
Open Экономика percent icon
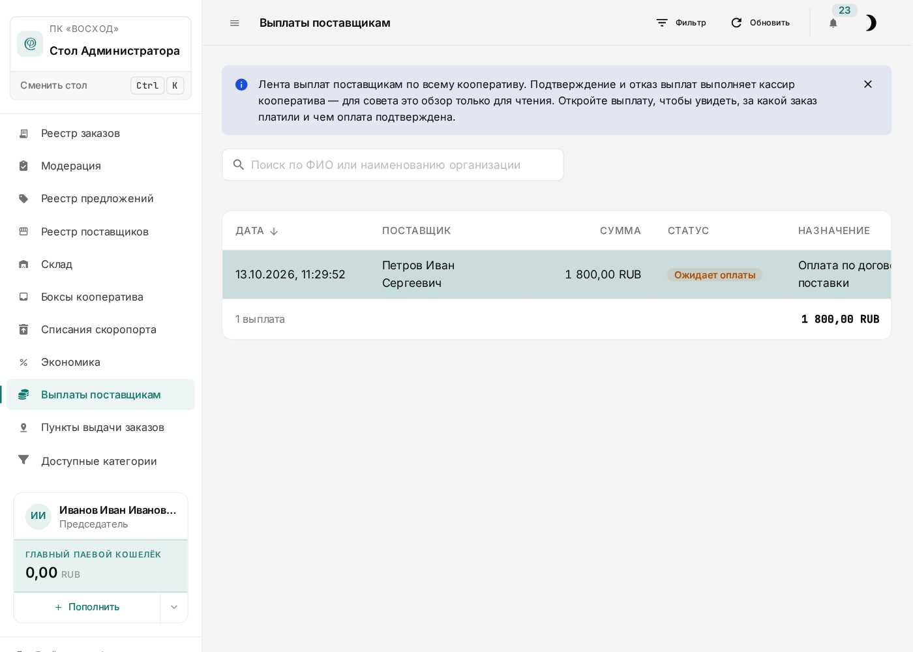23,362
